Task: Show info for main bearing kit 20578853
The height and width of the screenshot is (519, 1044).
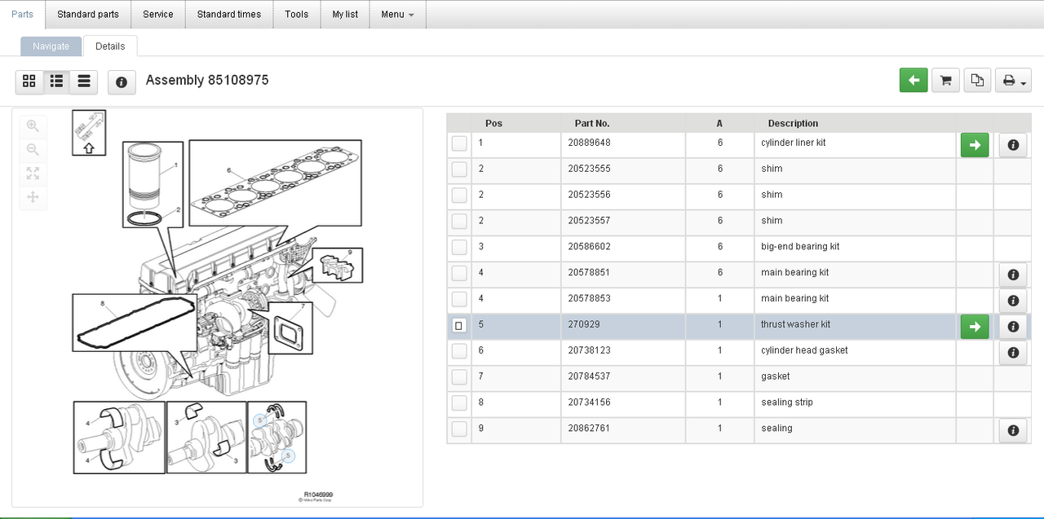Action: pyautogui.click(x=1013, y=301)
